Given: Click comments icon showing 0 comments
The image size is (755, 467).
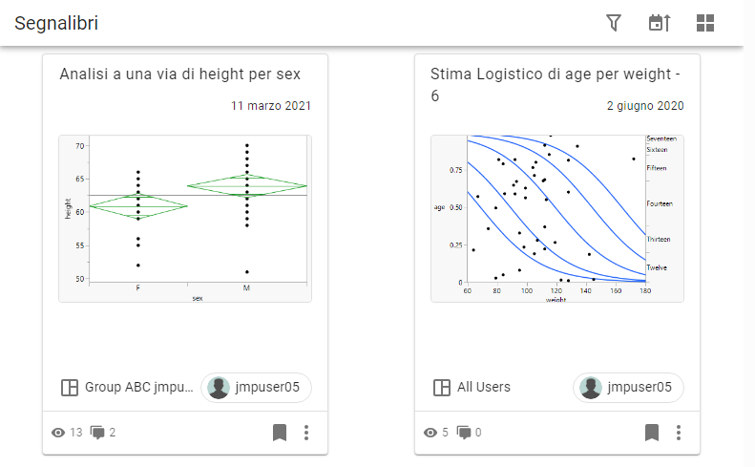Looking at the screenshot, I should tap(464, 433).
